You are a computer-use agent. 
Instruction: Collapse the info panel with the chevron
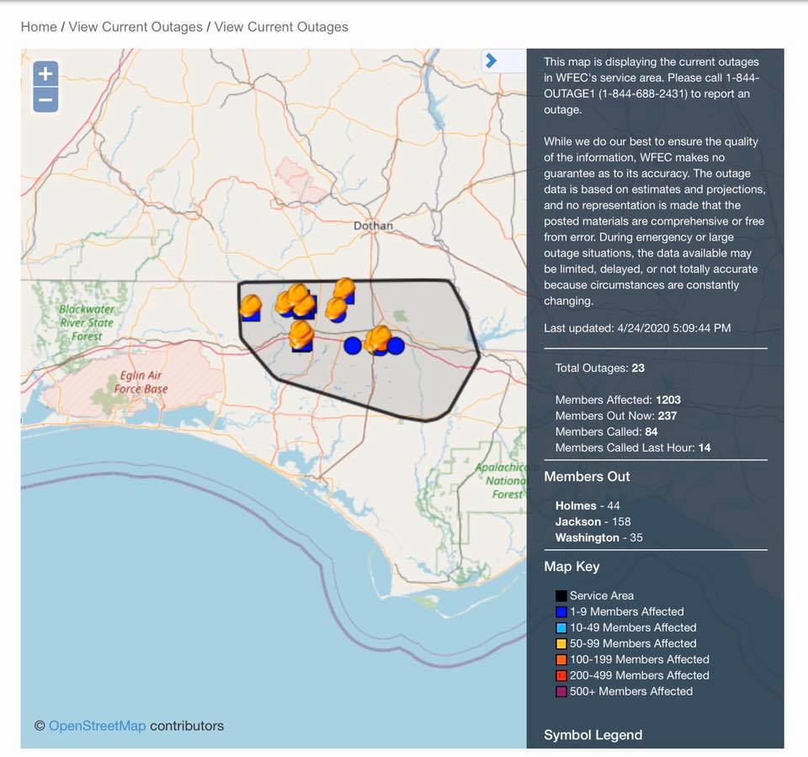tap(491, 61)
